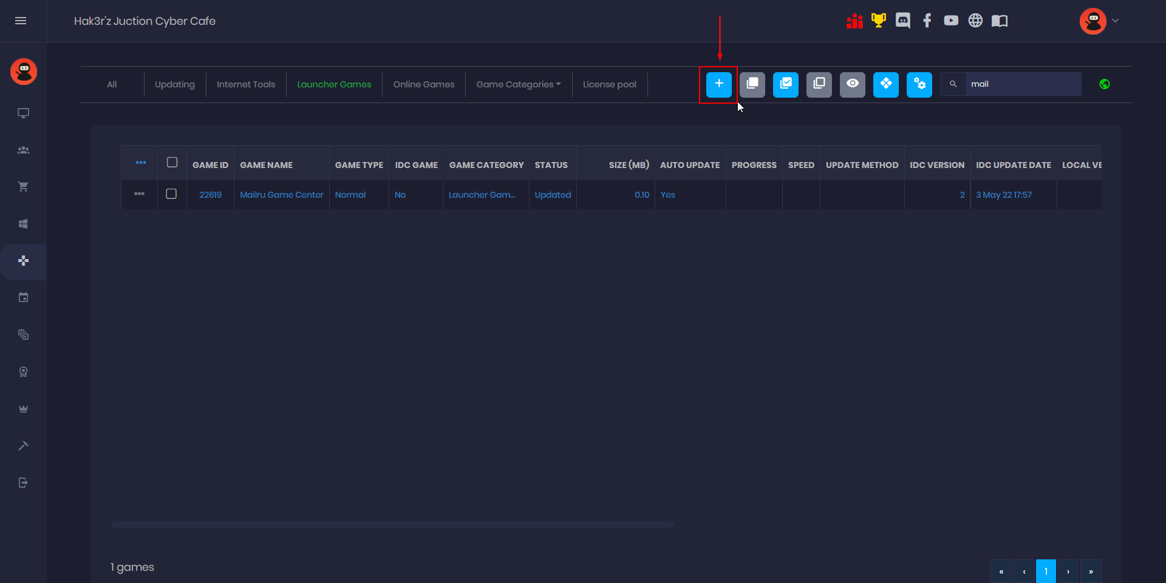Click the blue plus add game button
This screenshot has width=1166, height=583.
click(x=718, y=84)
